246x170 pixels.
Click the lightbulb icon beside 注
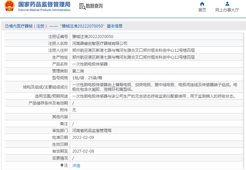click(x=62, y=165)
